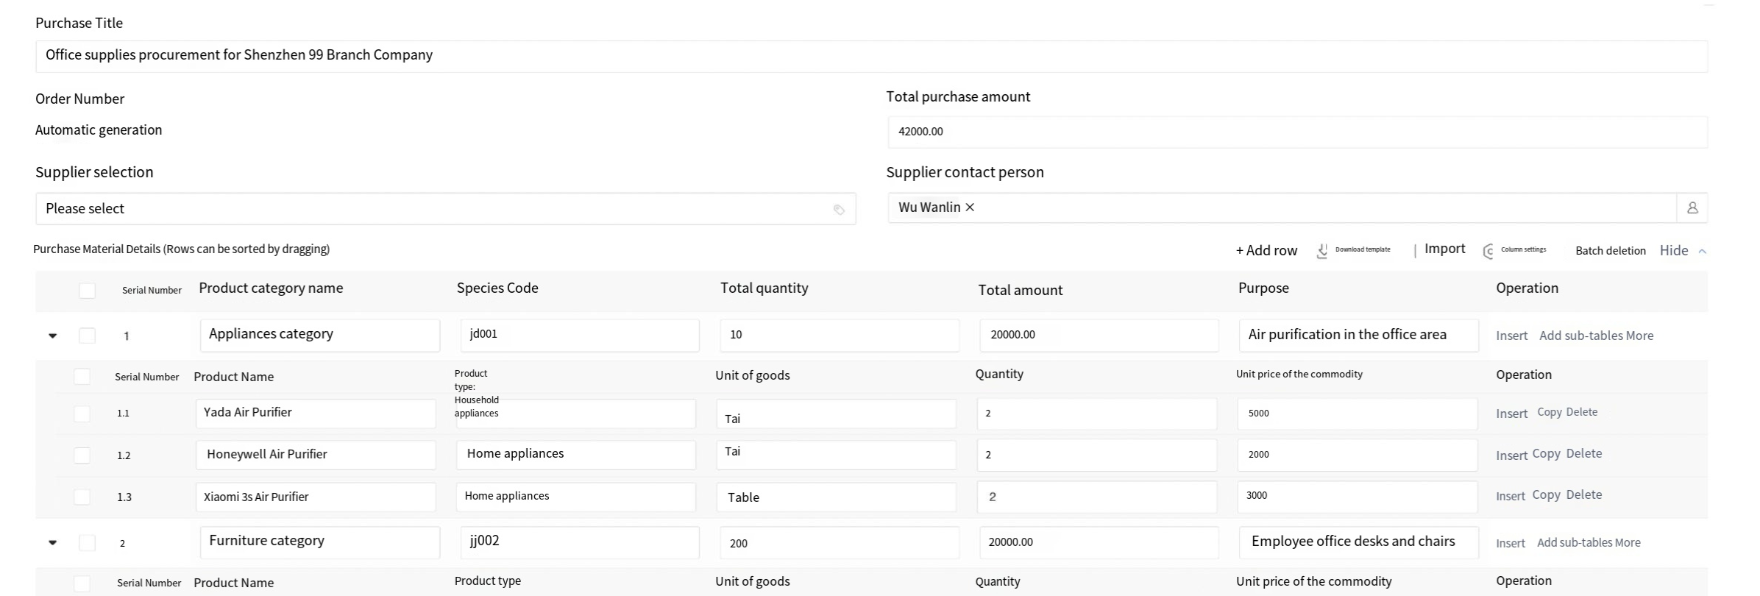Click the Hide chevron arrow icon
The image size is (1760, 596).
coord(1702,251)
